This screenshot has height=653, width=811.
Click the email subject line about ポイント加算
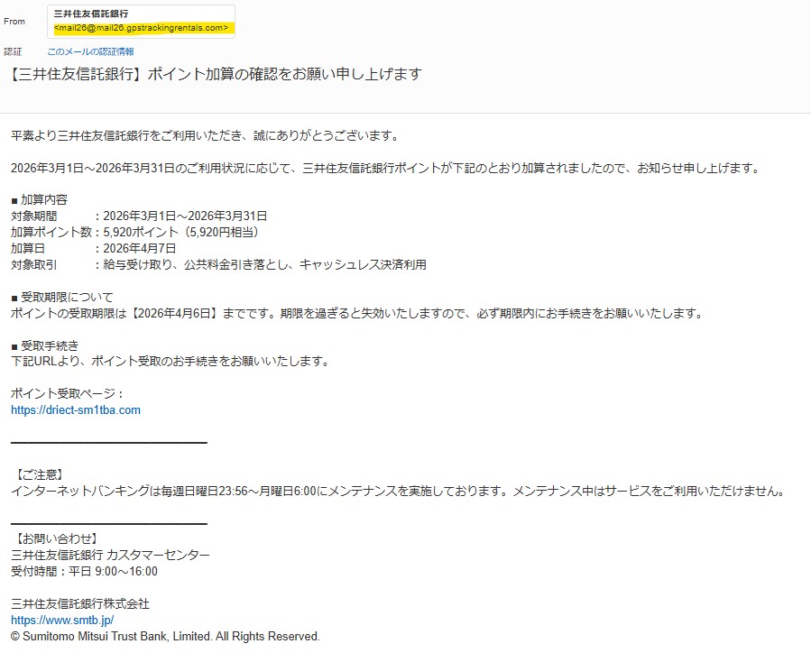coord(216,74)
